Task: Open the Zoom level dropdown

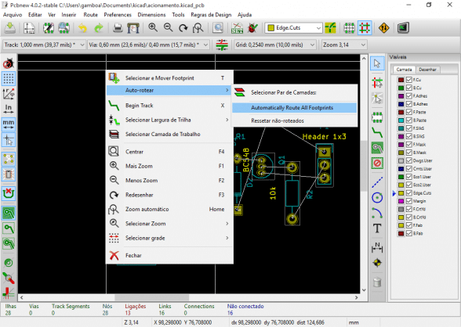Action: coord(343,45)
